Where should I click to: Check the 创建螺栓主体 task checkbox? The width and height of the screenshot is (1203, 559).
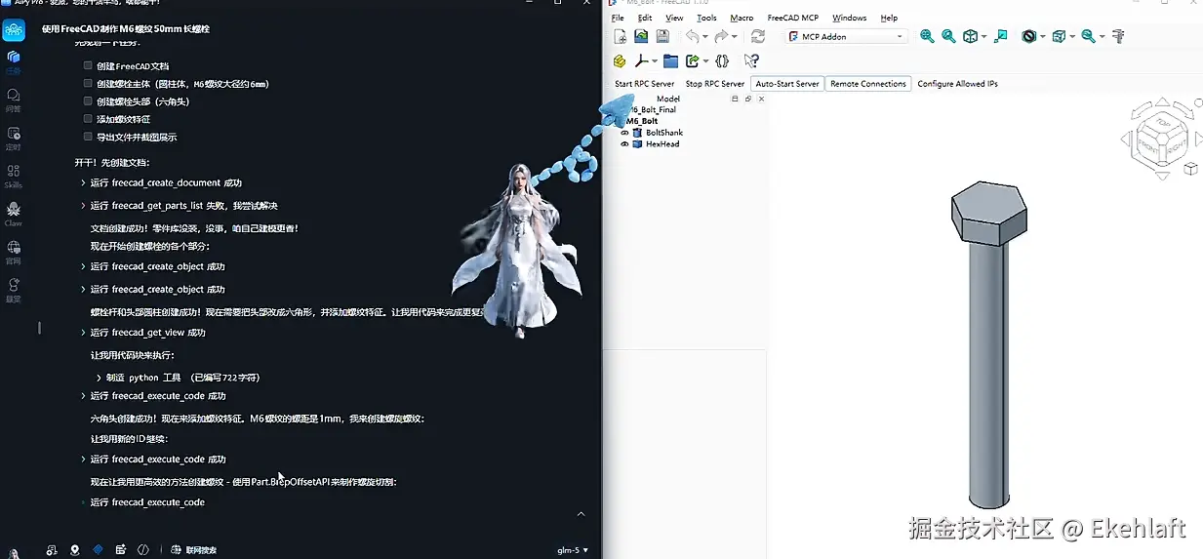click(x=88, y=84)
